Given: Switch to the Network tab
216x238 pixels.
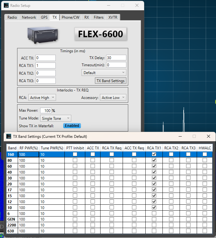Looking at the screenshot, I should (29, 17).
